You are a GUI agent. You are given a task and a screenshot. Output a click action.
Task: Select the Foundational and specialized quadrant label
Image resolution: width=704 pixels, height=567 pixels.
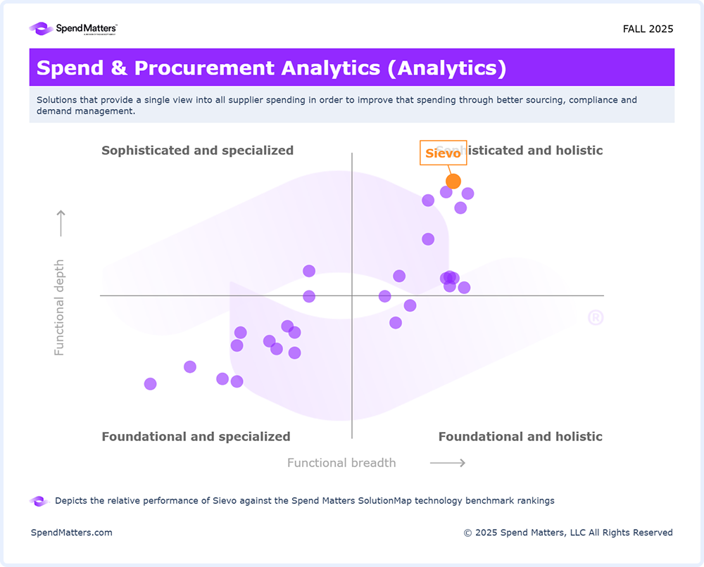pos(196,437)
